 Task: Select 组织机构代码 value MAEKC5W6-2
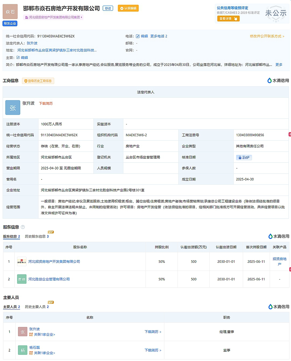[x=136, y=135]
